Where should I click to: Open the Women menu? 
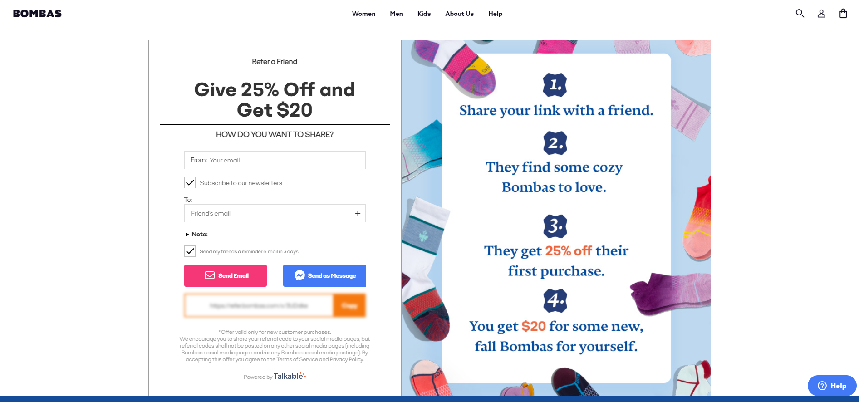coord(363,14)
